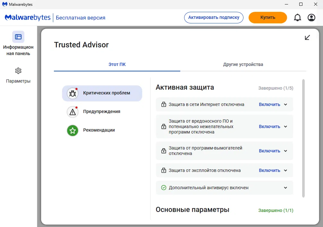Expand Дополнительный антивирус включен chevron

click(285, 188)
